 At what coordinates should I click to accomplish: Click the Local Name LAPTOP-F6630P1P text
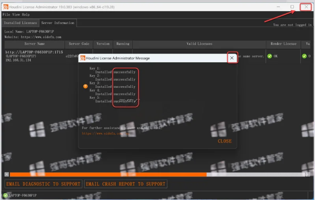tap(29, 31)
